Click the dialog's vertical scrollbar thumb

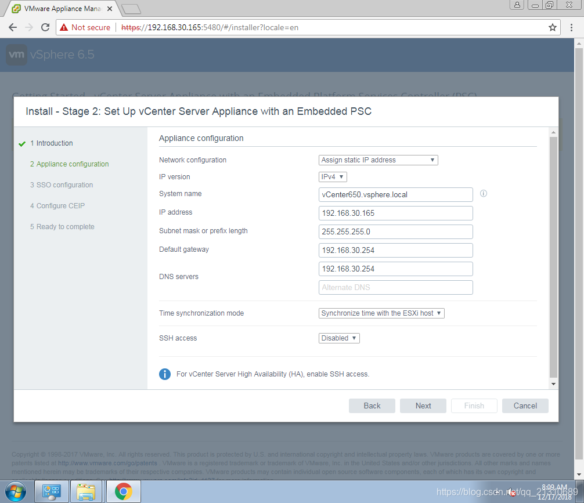pos(553,258)
